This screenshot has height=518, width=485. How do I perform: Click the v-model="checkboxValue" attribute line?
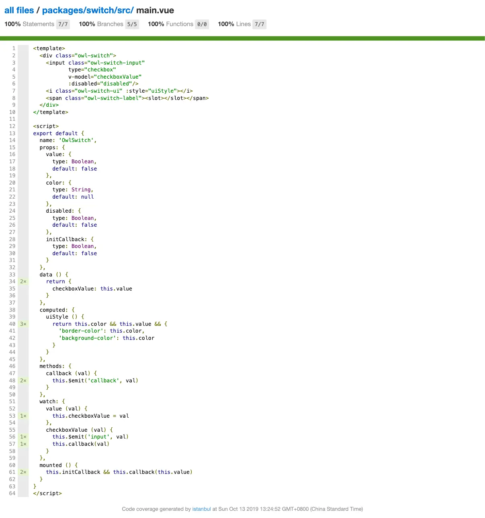click(105, 77)
